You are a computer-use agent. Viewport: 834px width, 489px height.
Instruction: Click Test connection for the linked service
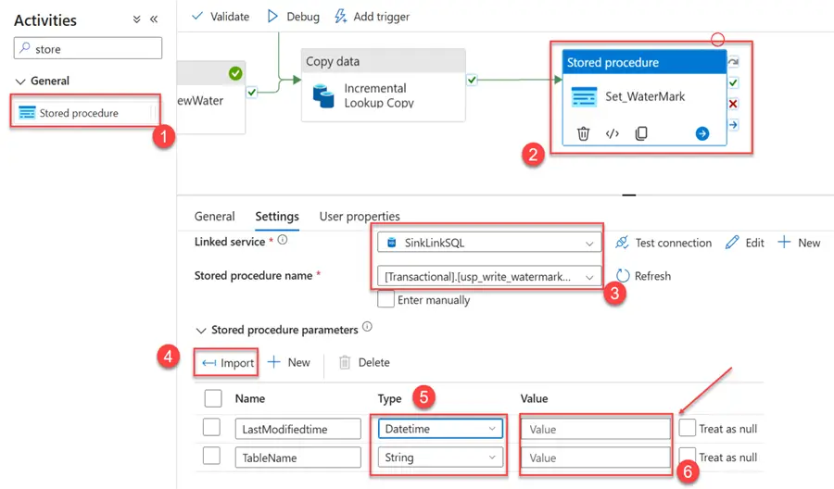tap(663, 243)
